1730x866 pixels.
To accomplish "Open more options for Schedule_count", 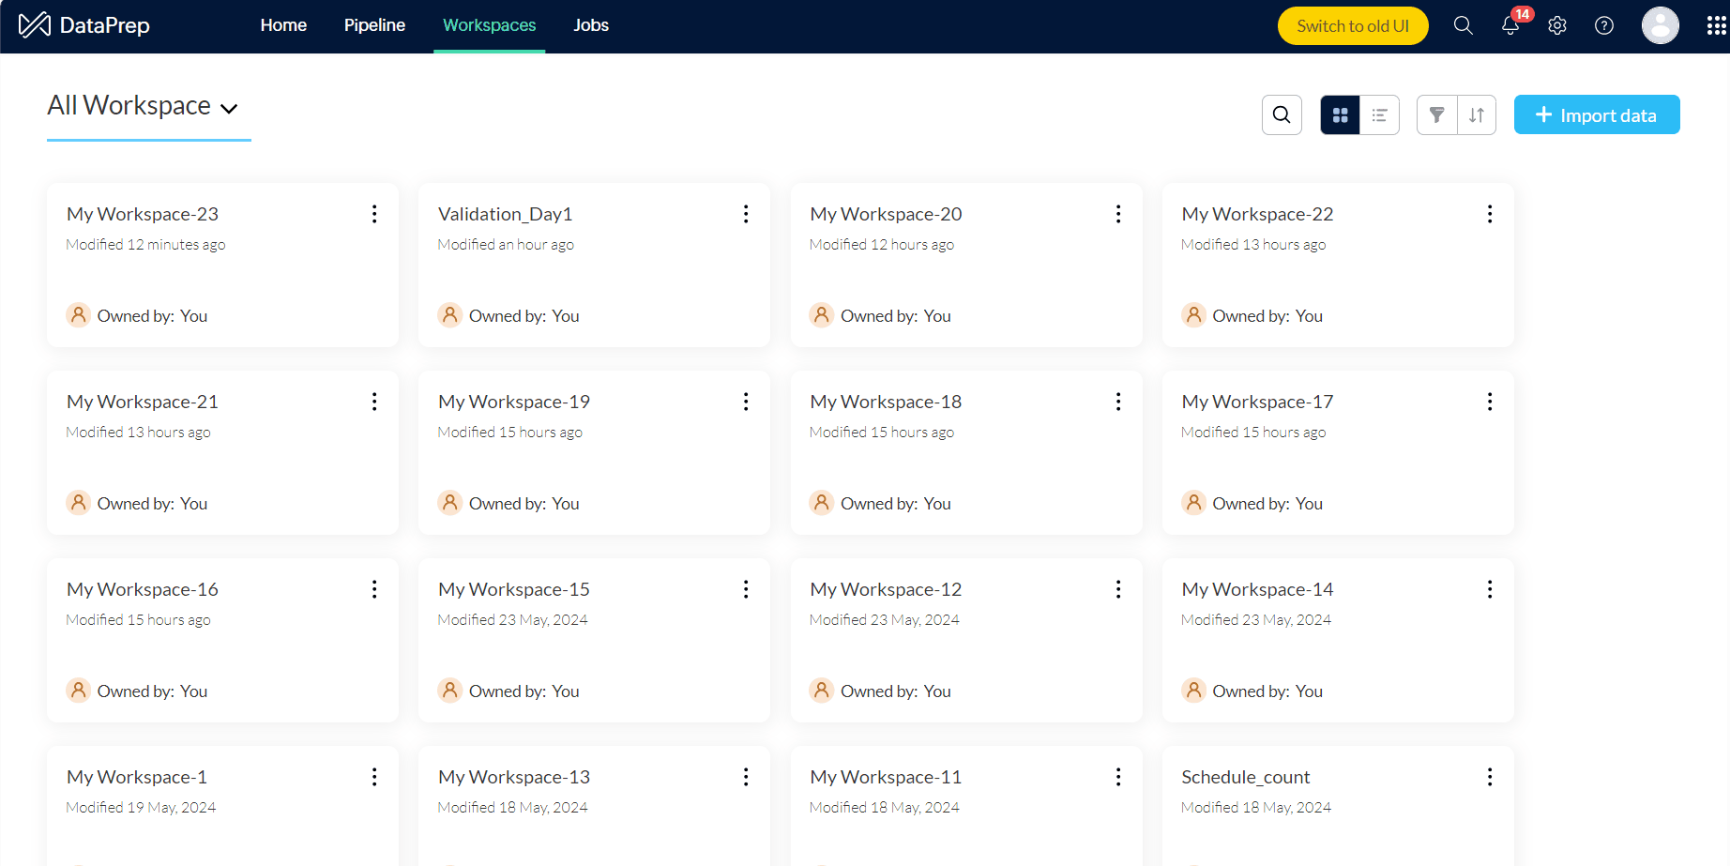I will pos(1490,777).
